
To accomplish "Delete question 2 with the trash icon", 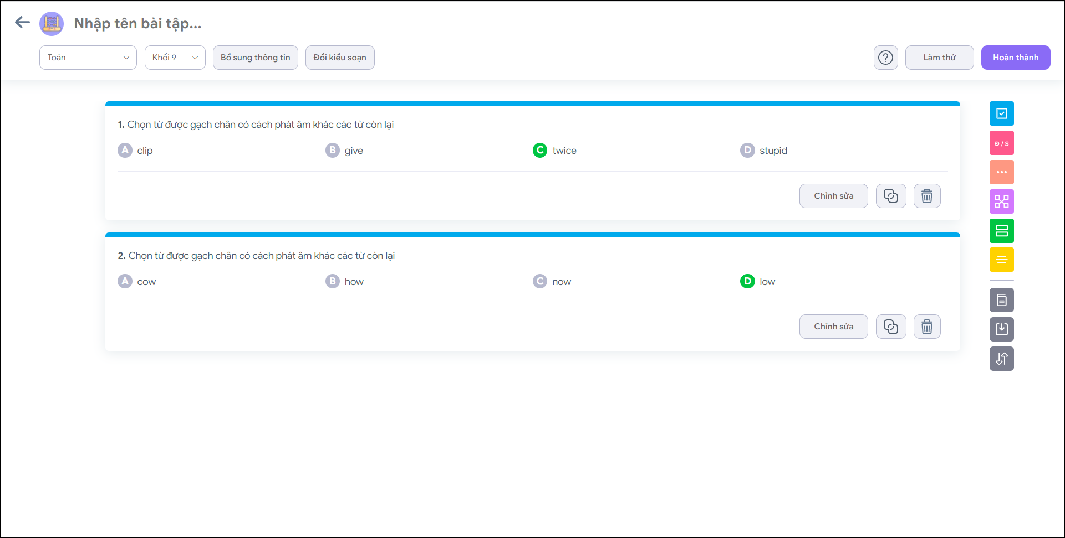I will tap(926, 327).
